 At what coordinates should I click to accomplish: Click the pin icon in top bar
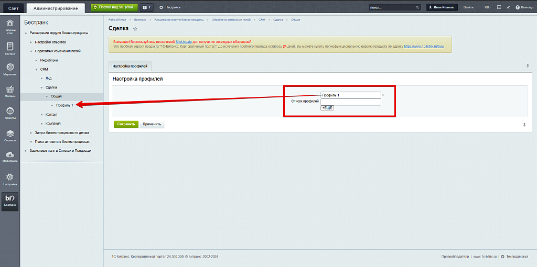click(508, 8)
